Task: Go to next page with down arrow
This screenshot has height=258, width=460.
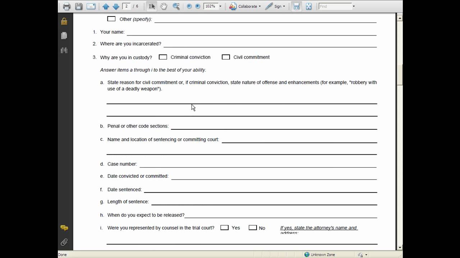Action: tap(116, 6)
